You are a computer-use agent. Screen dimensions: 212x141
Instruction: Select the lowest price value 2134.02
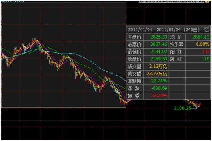[x=159, y=52]
